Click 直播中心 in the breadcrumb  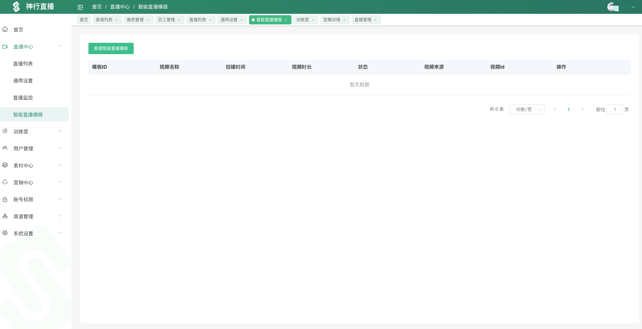pyautogui.click(x=120, y=7)
